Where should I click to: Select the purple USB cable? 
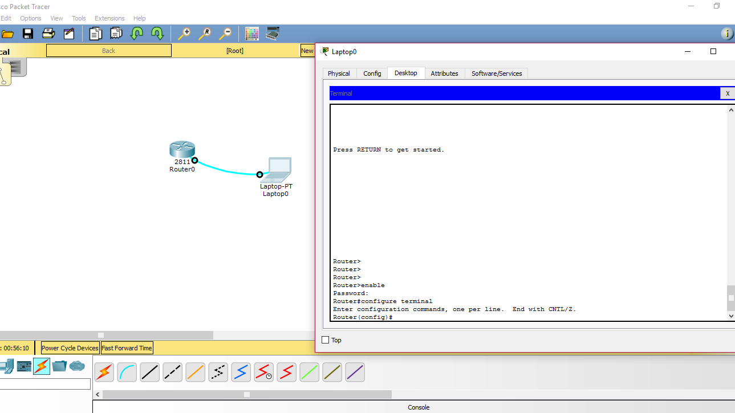[355, 373]
